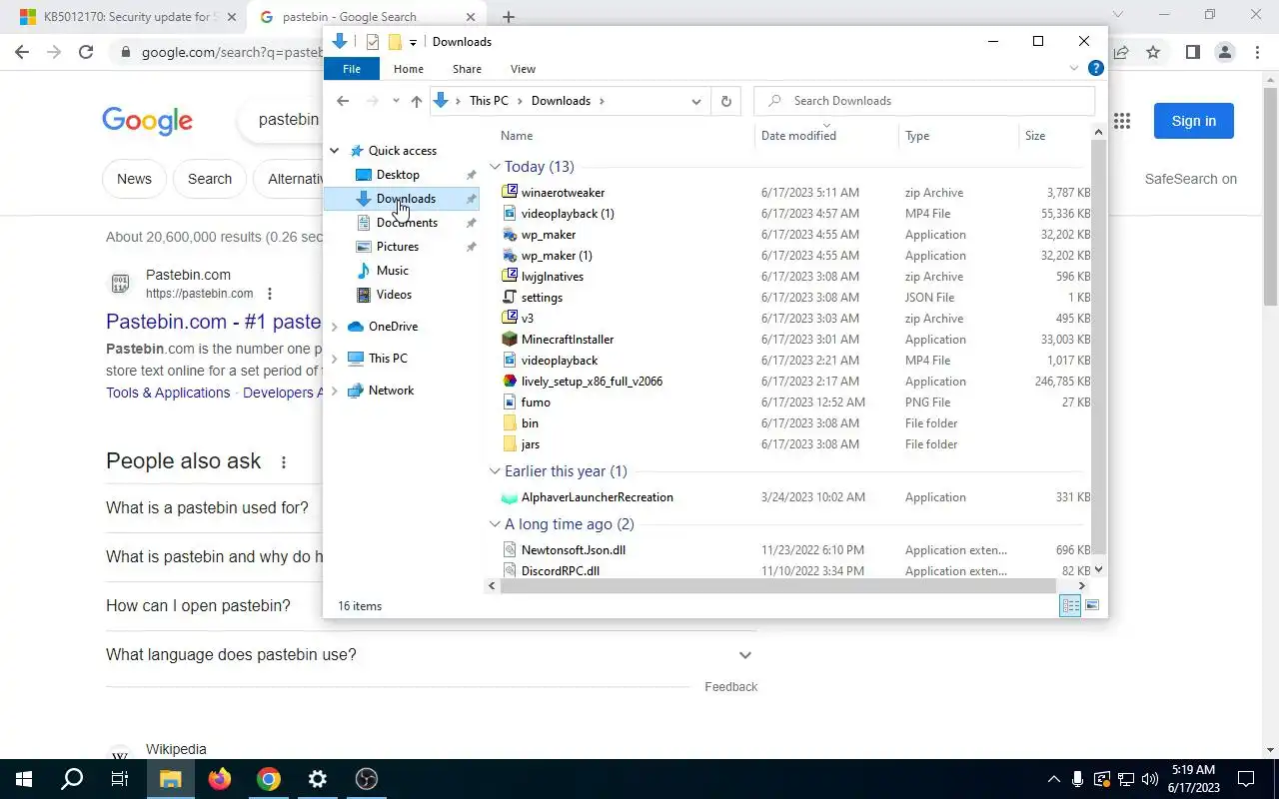Click the New folder quick access toolbar icon
This screenshot has height=799, width=1279.
pos(395,42)
